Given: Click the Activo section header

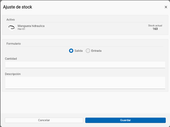Looking at the screenshot, I should coord(11,20).
